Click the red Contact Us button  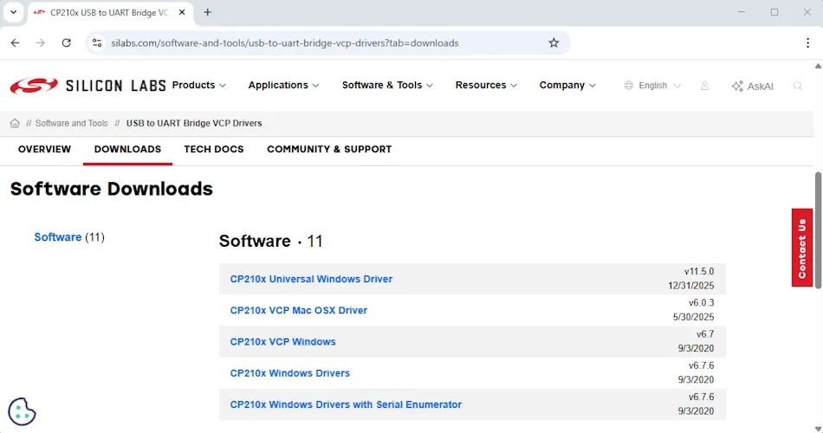click(x=802, y=248)
